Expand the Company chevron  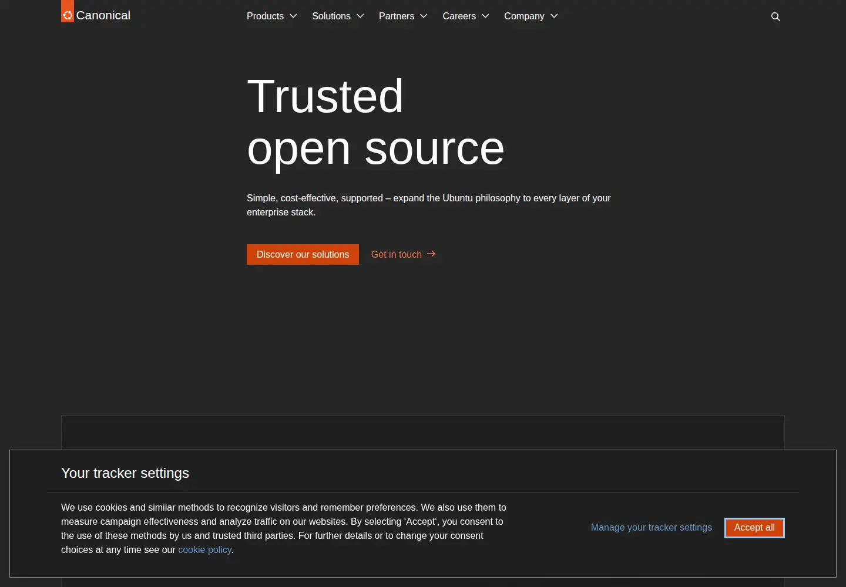point(554,16)
